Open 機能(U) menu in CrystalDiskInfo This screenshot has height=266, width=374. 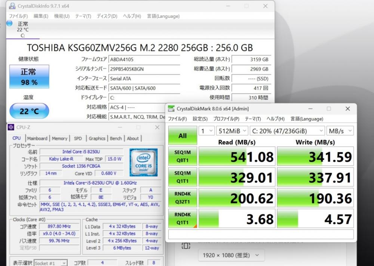tap(62, 16)
